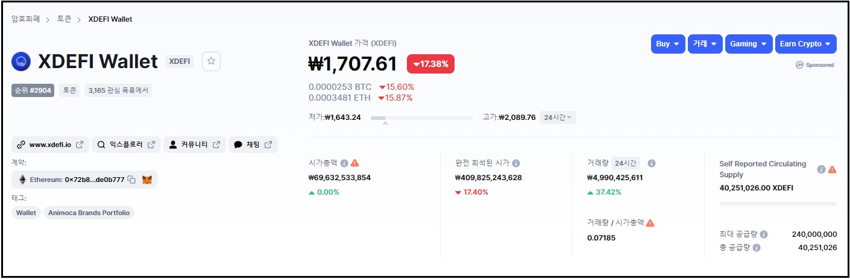
Task: Click fully diluted market cap info icon
Action: 516,163
